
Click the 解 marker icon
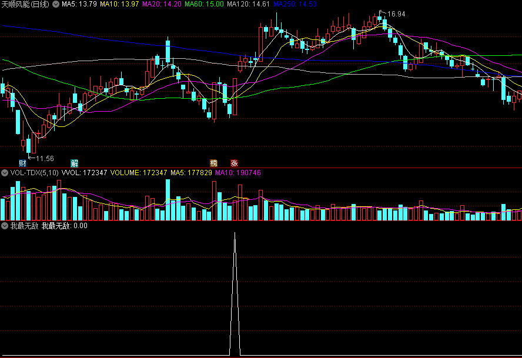point(74,163)
